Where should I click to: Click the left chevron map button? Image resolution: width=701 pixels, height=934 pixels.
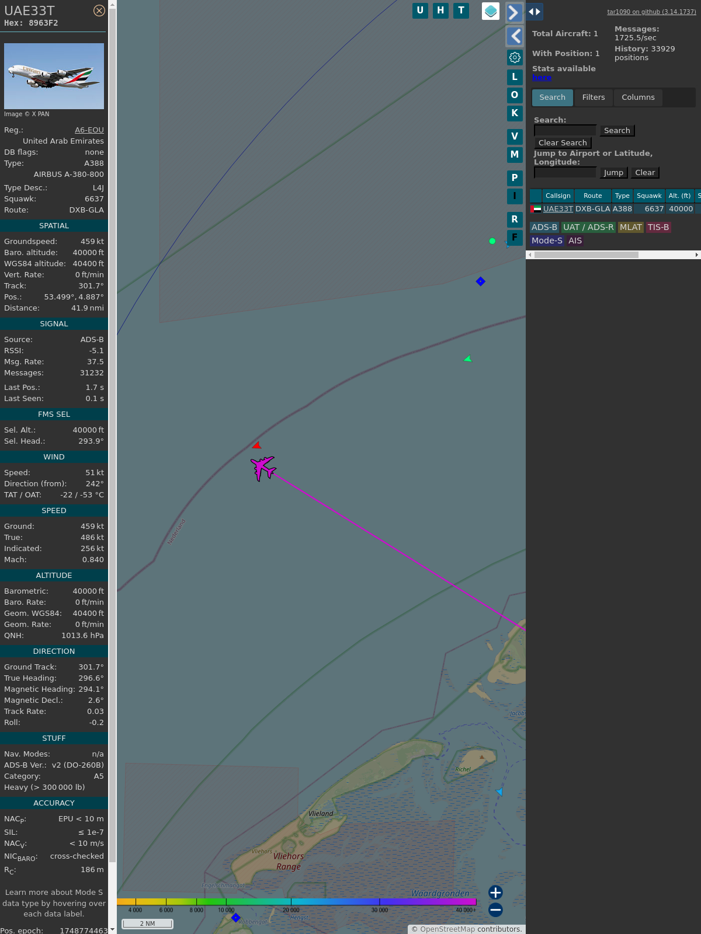[x=514, y=36]
